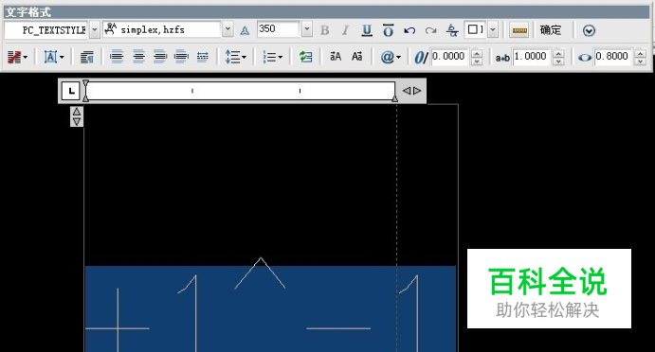Increase the oblique angle with up spinner
Viewport: 655px width, 352px height.
477,53
